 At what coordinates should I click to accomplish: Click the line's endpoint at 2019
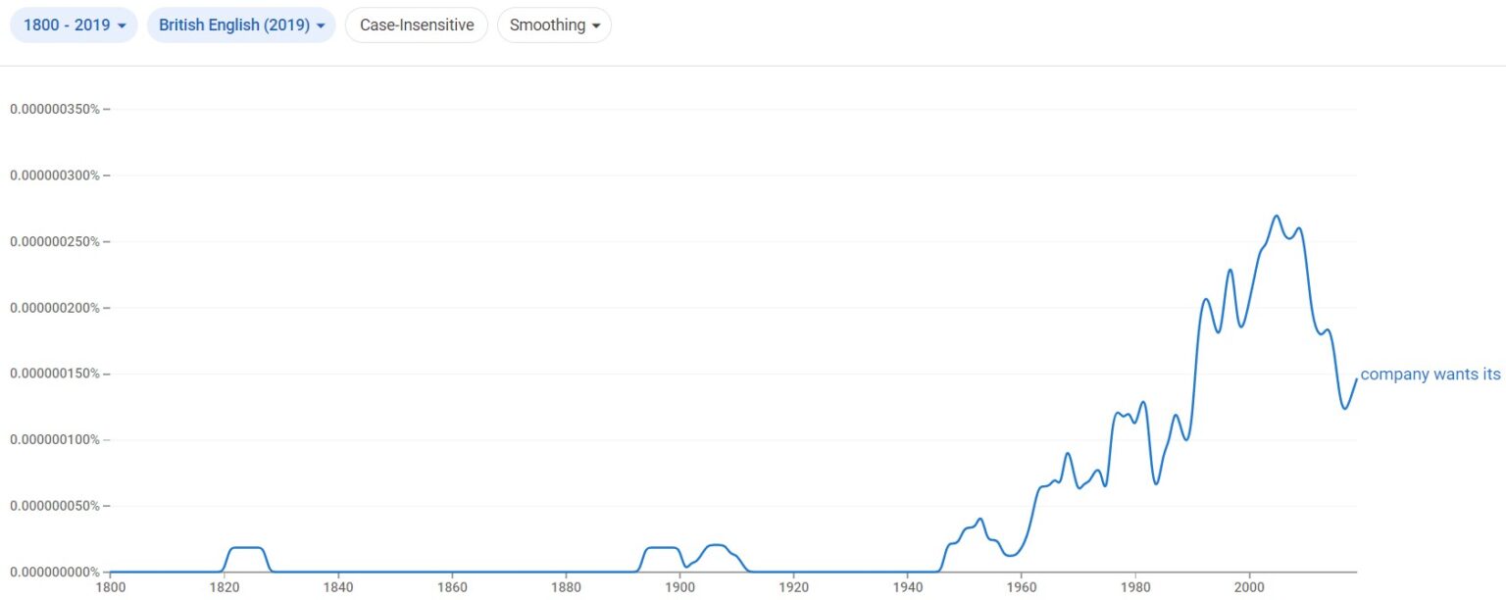pyautogui.click(x=1357, y=378)
